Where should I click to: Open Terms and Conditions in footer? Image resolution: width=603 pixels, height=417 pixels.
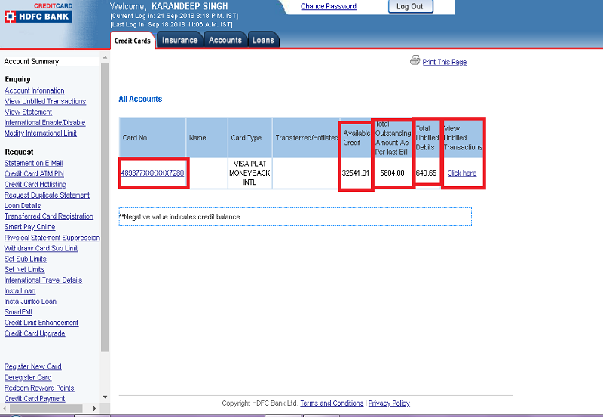[x=332, y=403]
